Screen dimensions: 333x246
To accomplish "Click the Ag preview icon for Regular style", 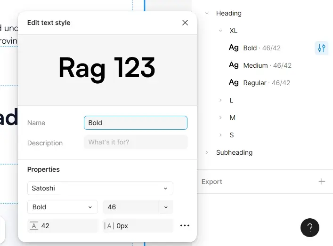I will [234, 83].
